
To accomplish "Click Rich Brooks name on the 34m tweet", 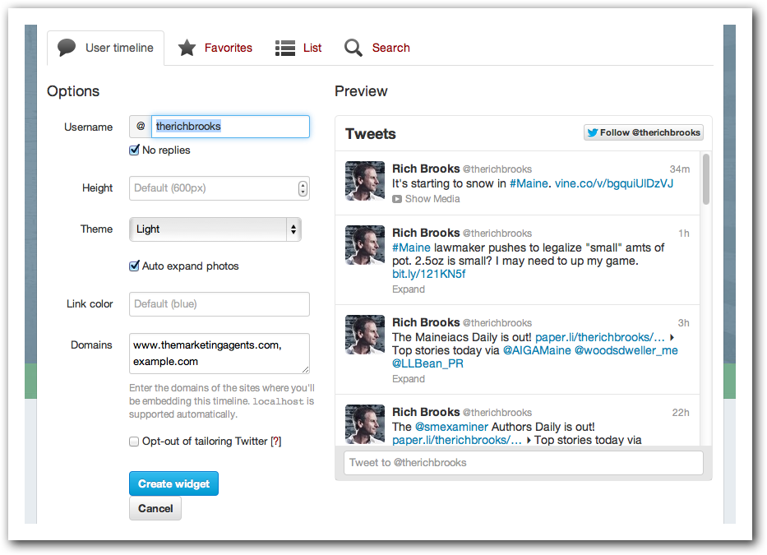I will coord(426,169).
